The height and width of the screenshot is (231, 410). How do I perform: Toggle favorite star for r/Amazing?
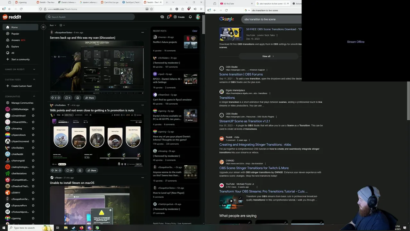point(33,128)
